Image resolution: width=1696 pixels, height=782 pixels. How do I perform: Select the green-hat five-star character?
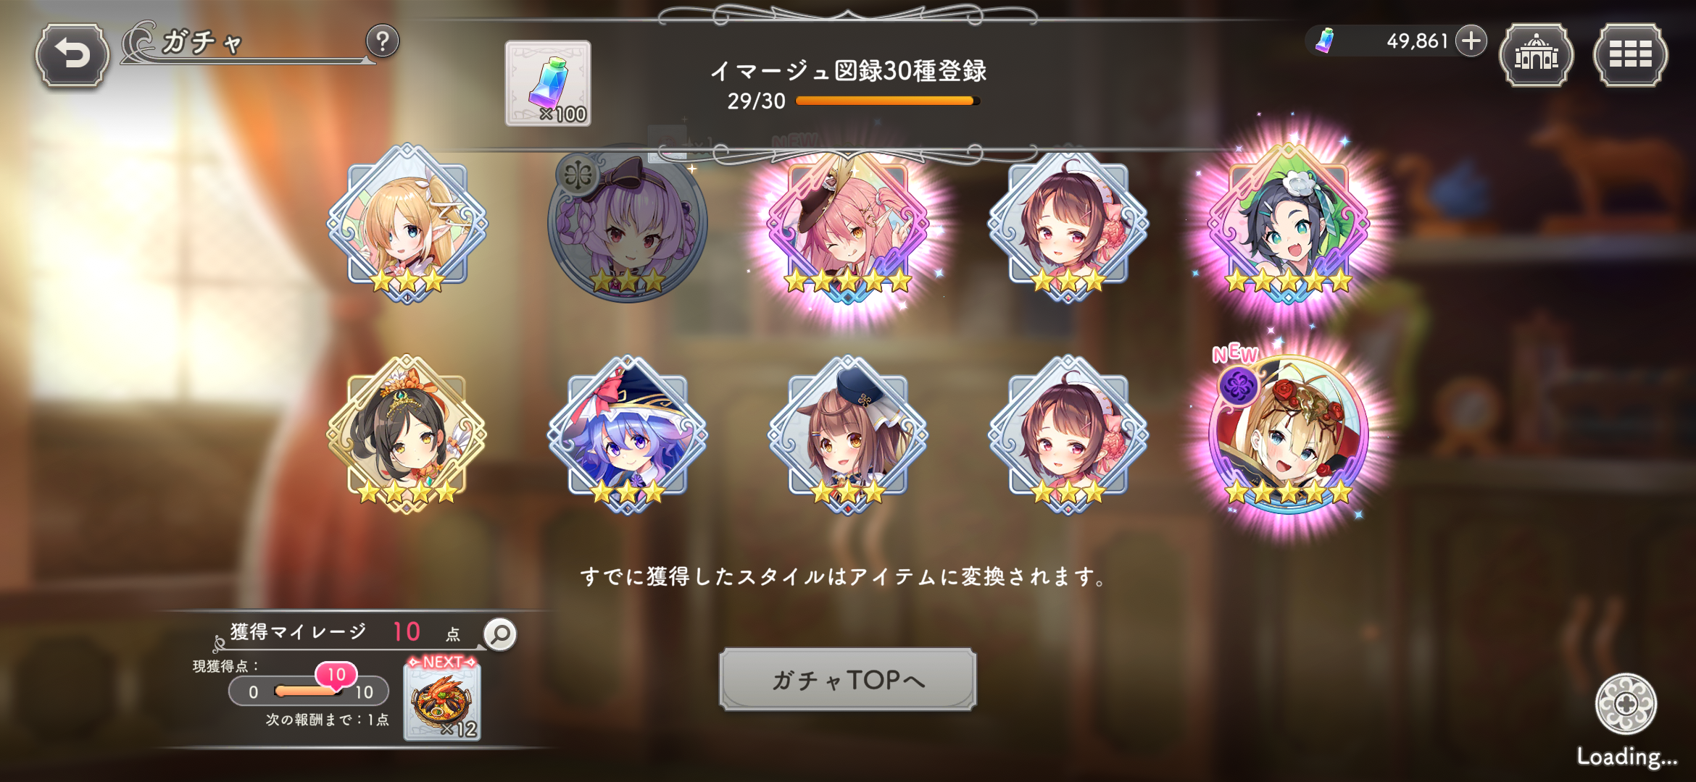pos(1288,223)
